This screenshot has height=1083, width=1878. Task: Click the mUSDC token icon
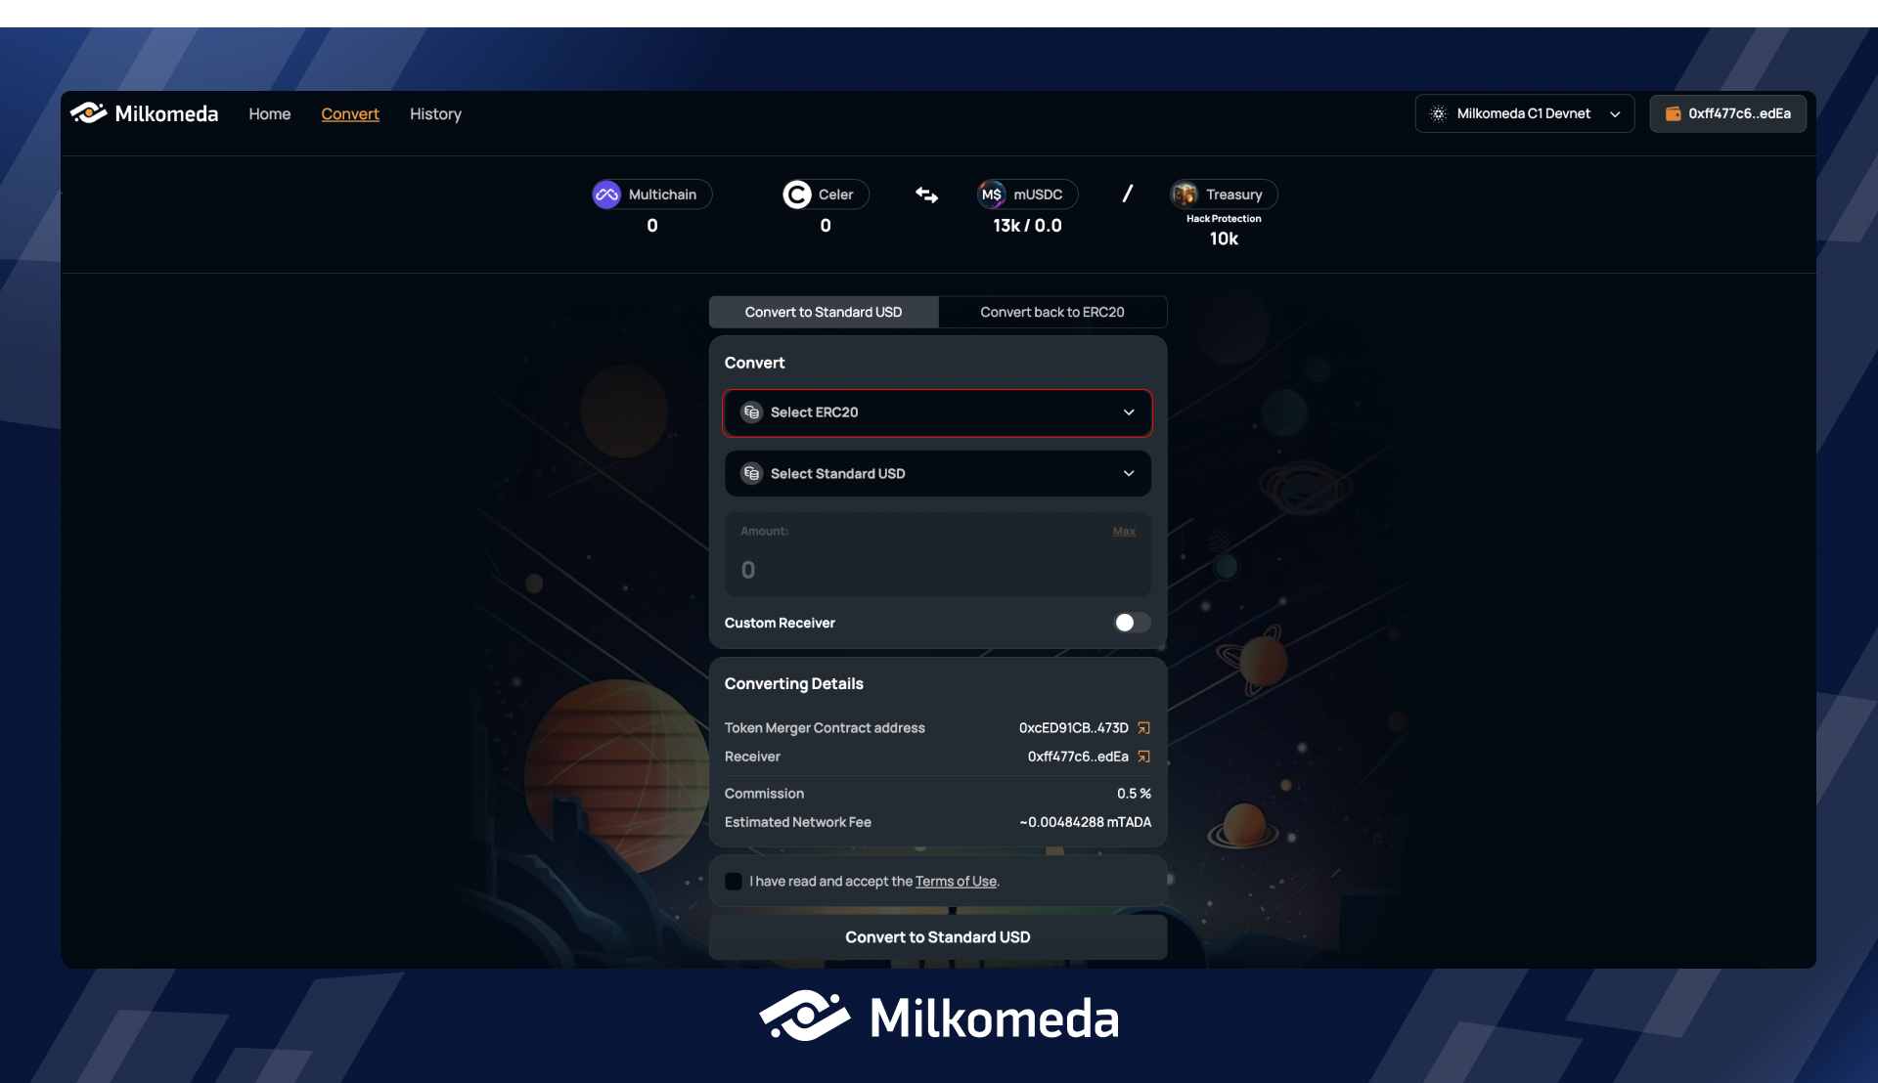(992, 195)
